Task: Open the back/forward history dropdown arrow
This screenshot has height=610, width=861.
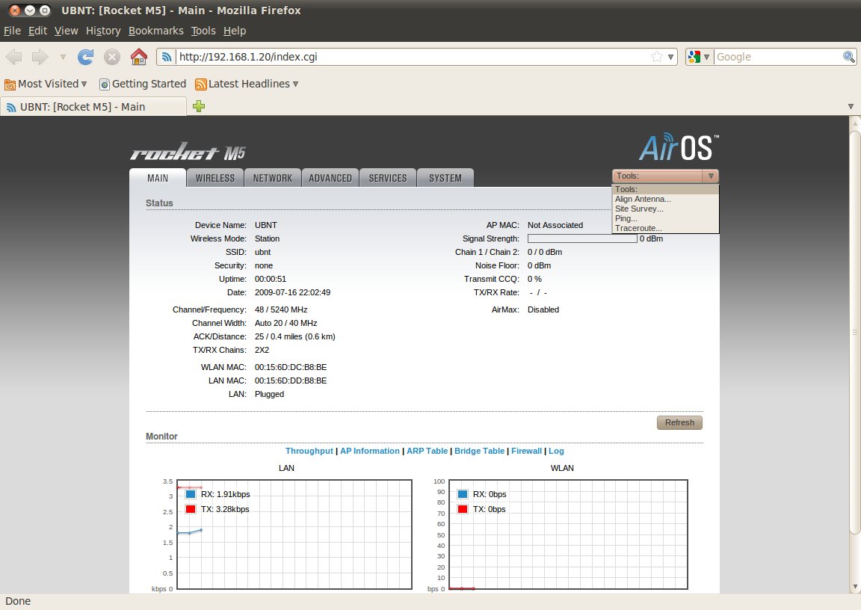Action: pyautogui.click(x=63, y=57)
